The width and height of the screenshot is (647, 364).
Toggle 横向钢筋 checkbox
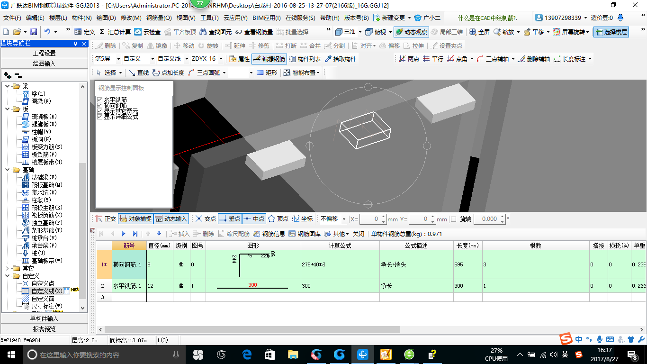coord(99,105)
